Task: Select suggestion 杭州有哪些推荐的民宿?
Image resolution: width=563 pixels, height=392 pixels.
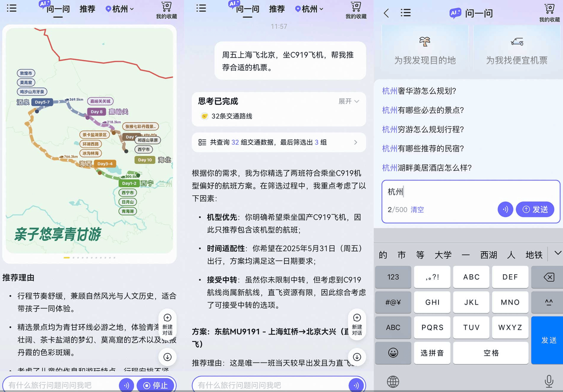Action: [x=423, y=149]
